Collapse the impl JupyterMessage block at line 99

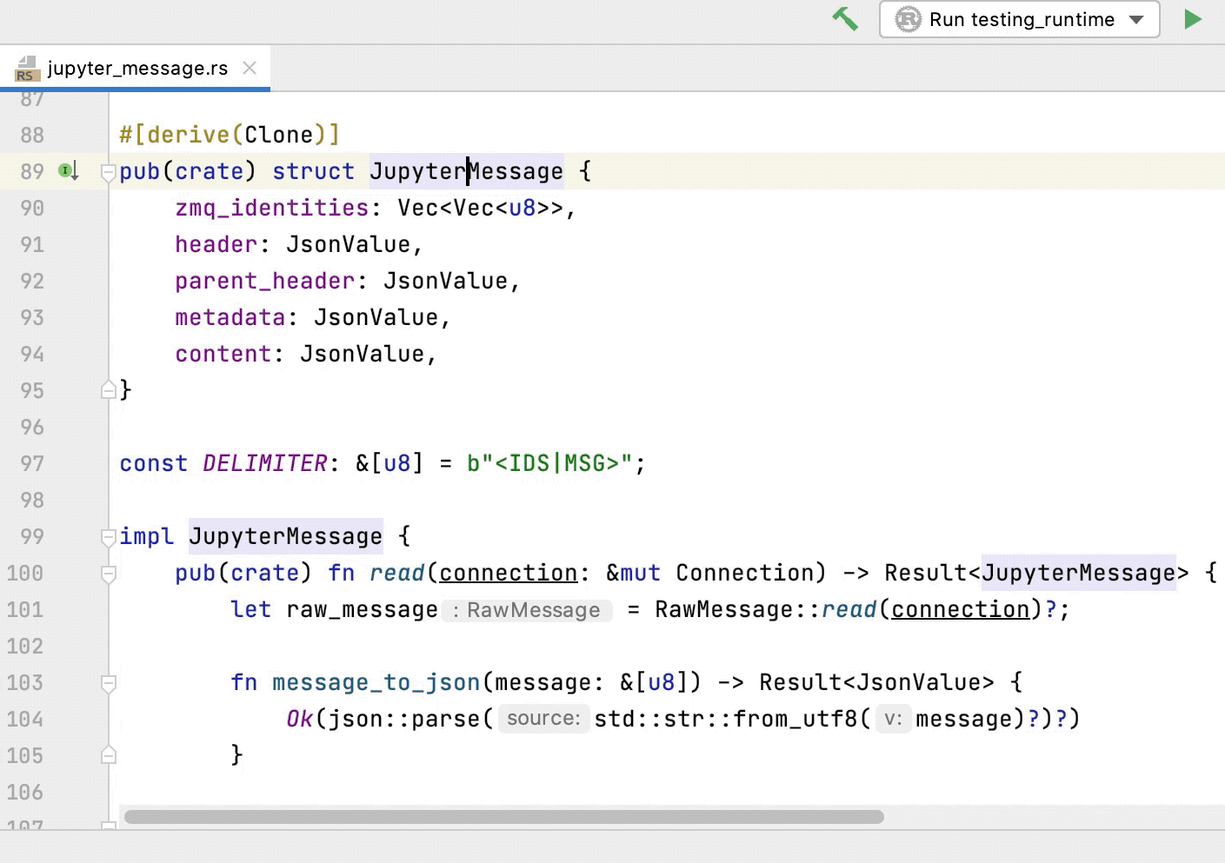pos(109,537)
